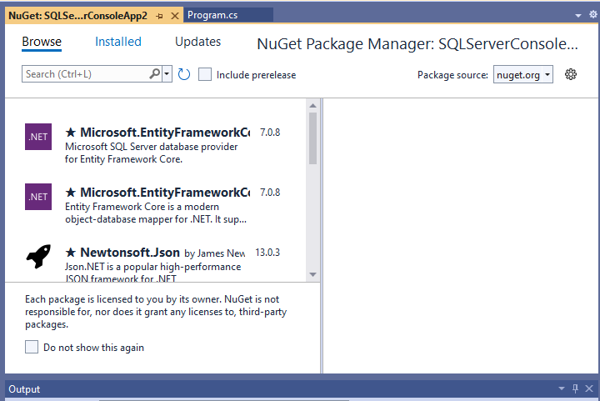This screenshot has height=401, width=600.
Task: Switch to the Installed tab
Action: 118,42
